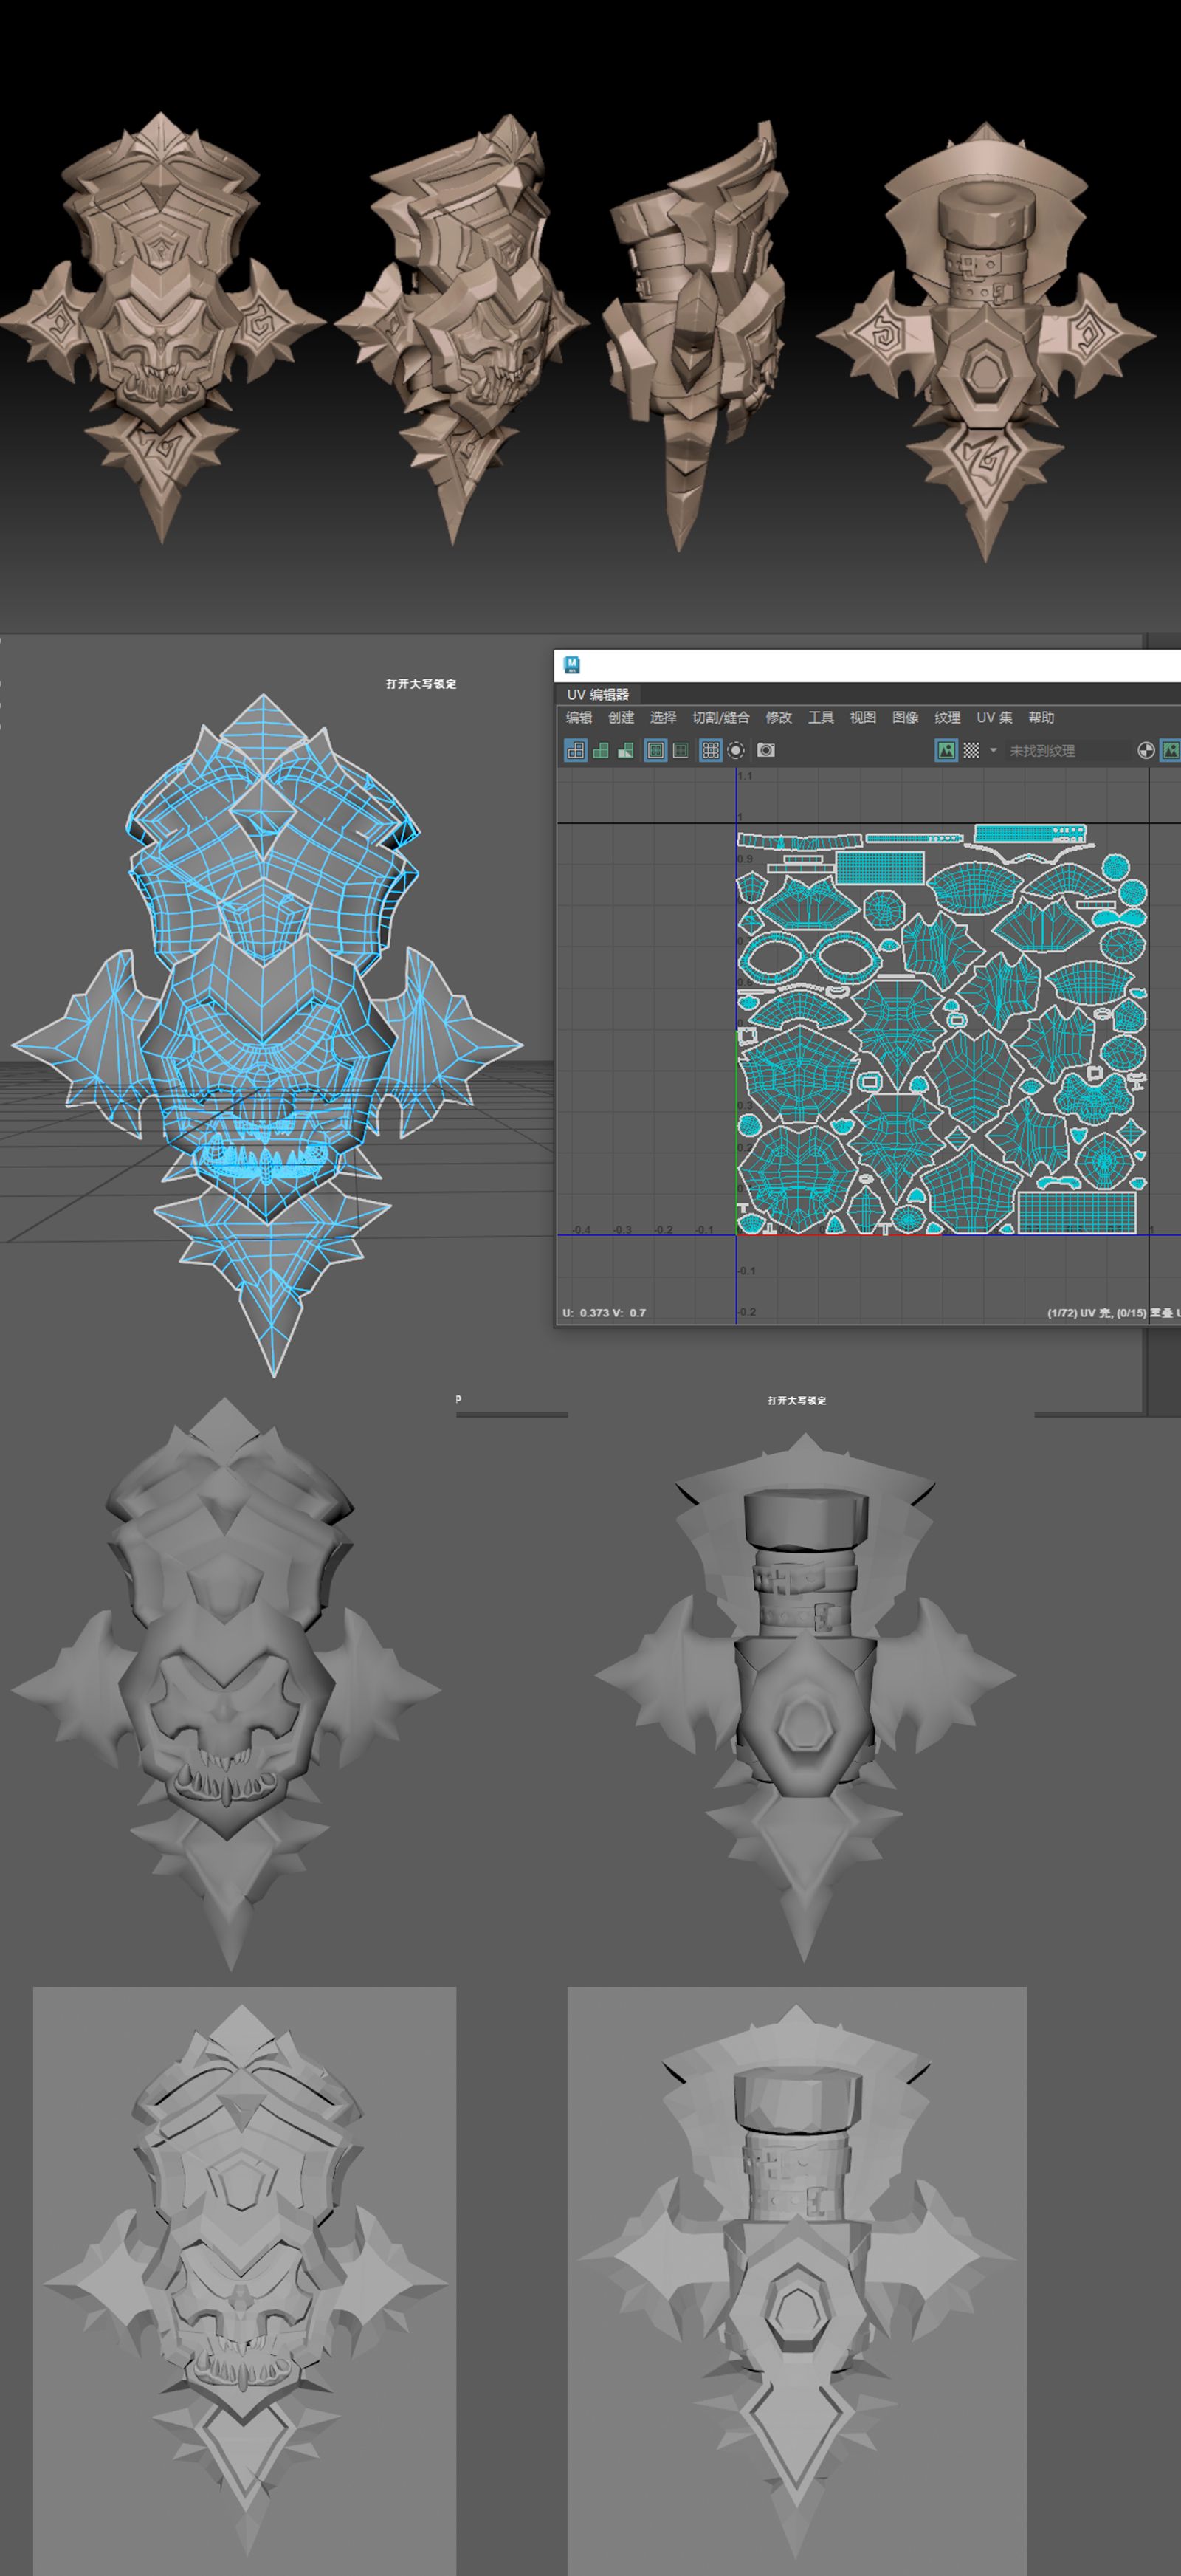Open the 切割/缝合 menu
Screen dimensions: 1181x2576
(721, 718)
